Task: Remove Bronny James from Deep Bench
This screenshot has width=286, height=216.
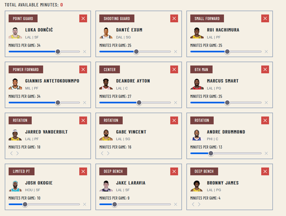Action: (x=265, y=171)
